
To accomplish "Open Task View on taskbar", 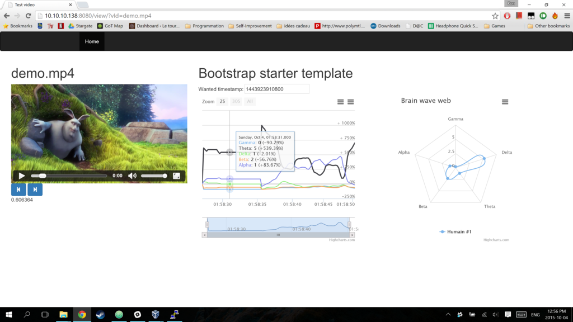I will (x=45, y=314).
